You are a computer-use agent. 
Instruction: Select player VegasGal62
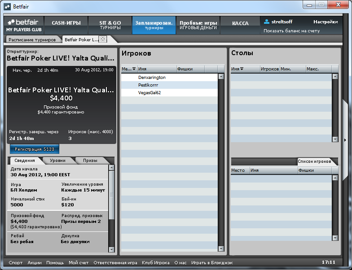click(x=169, y=92)
